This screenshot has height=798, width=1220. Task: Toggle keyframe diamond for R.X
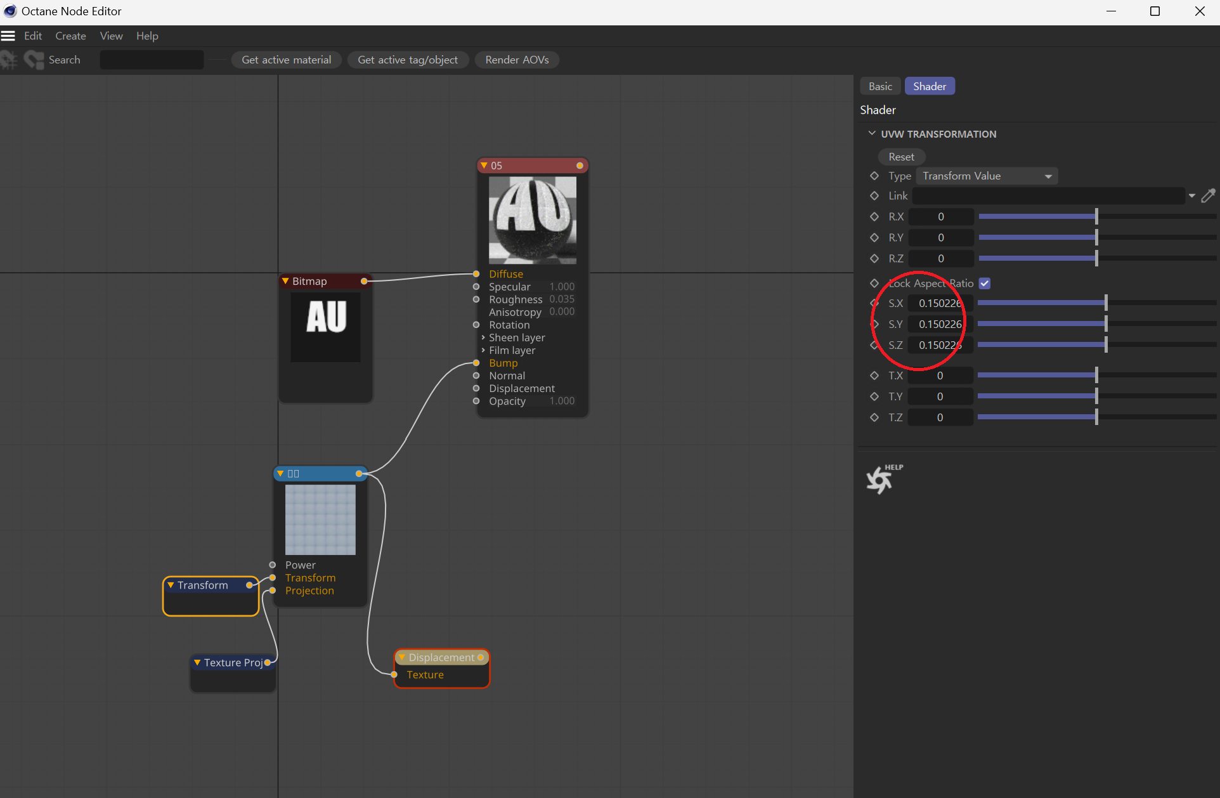coord(874,216)
